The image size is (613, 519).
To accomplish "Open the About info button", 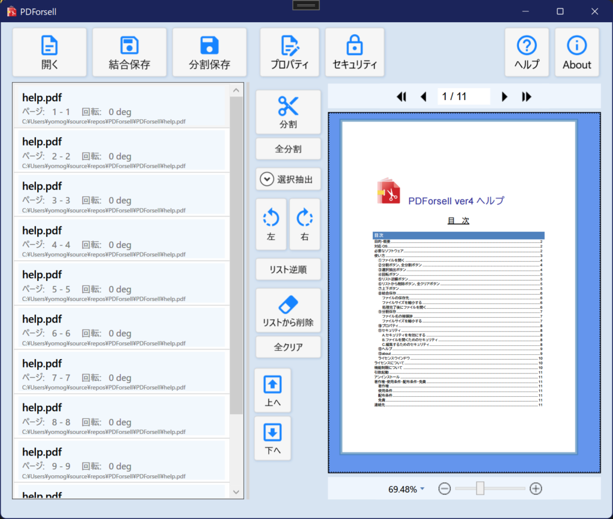I will click(x=576, y=52).
